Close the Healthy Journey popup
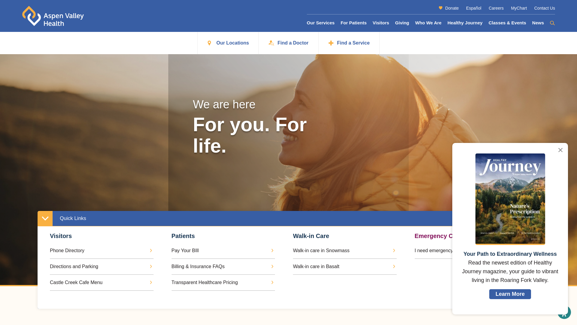This screenshot has width=577, height=325. (560, 150)
